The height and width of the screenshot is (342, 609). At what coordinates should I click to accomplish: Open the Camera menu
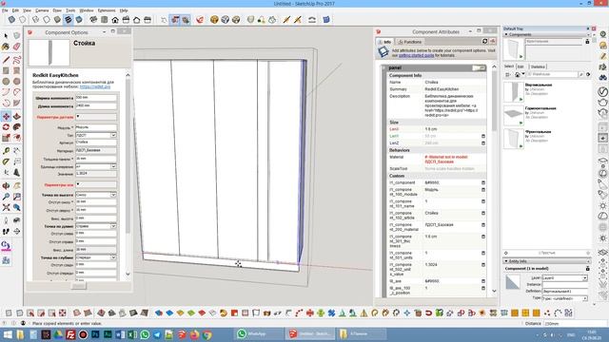pyautogui.click(x=42, y=10)
